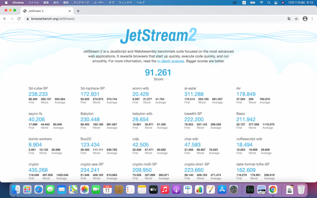The image size is (317, 198).
Task: Open Control Center in the menu bar
Action: (x=276, y=3)
